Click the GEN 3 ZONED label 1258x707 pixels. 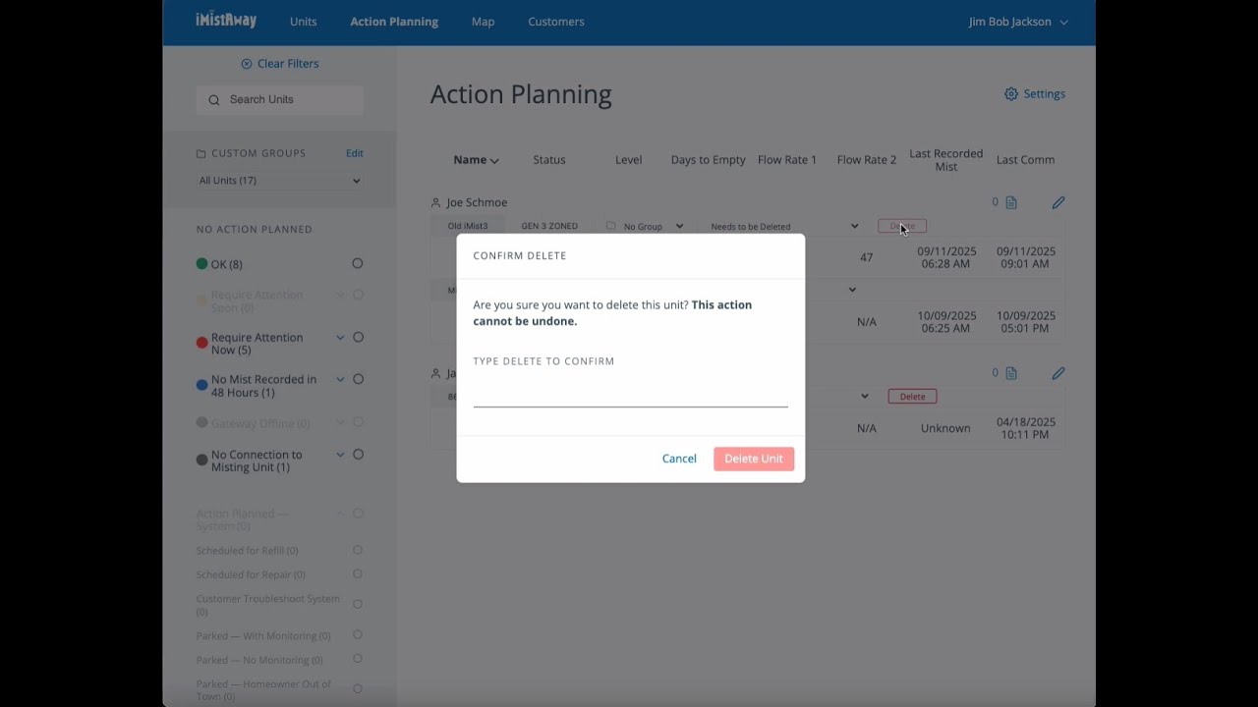pyautogui.click(x=549, y=226)
